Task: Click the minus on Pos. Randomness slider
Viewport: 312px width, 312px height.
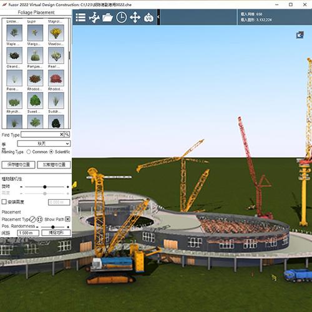Action: [x=37, y=227]
